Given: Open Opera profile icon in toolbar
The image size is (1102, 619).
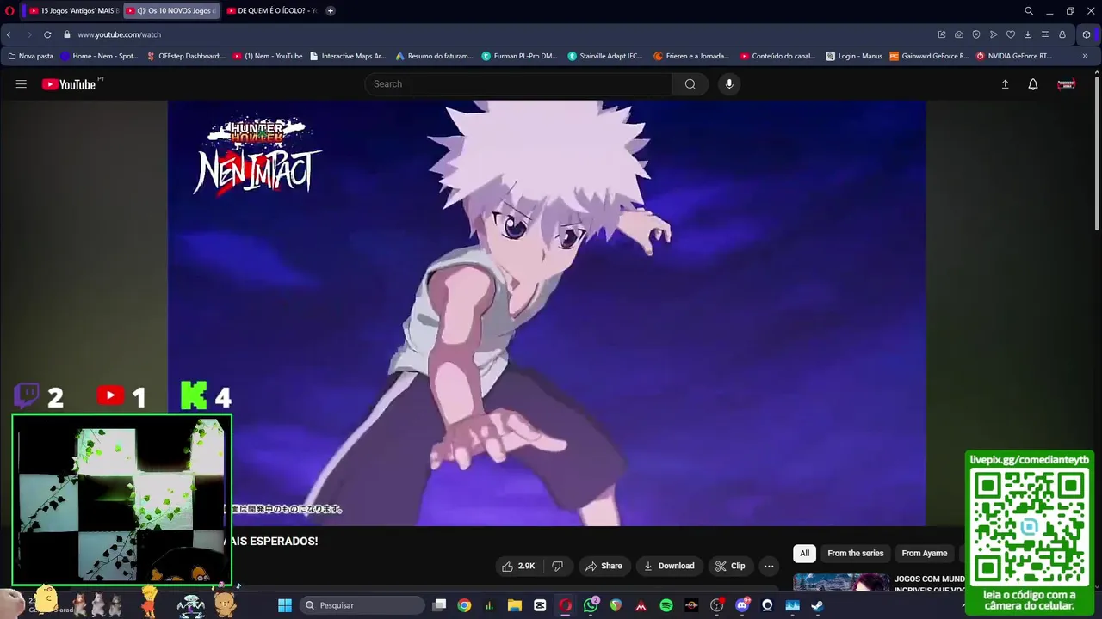Looking at the screenshot, I should click(x=1062, y=34).
